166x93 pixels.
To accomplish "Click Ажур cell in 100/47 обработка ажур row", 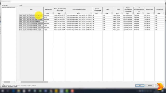I will (49, 30).
